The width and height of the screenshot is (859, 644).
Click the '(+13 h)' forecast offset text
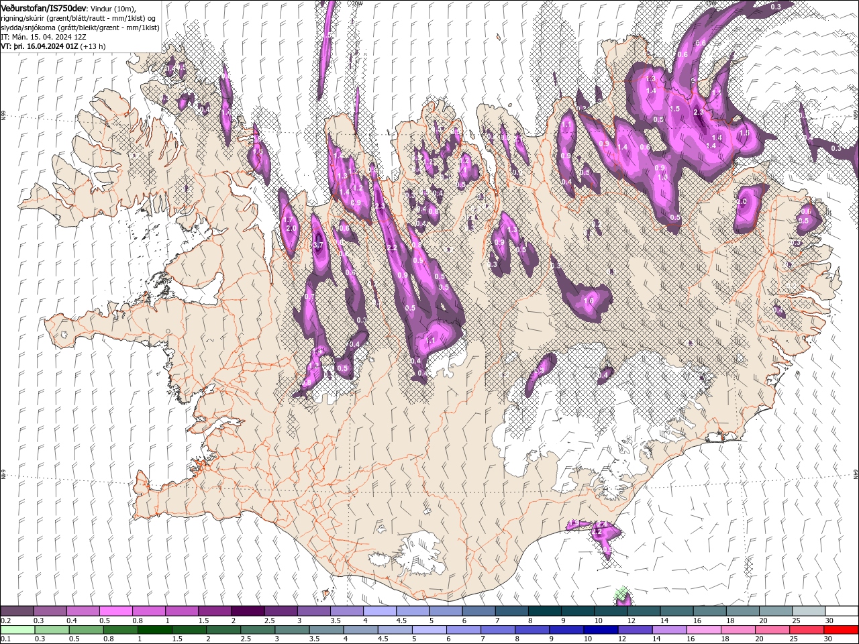point(93,46)
